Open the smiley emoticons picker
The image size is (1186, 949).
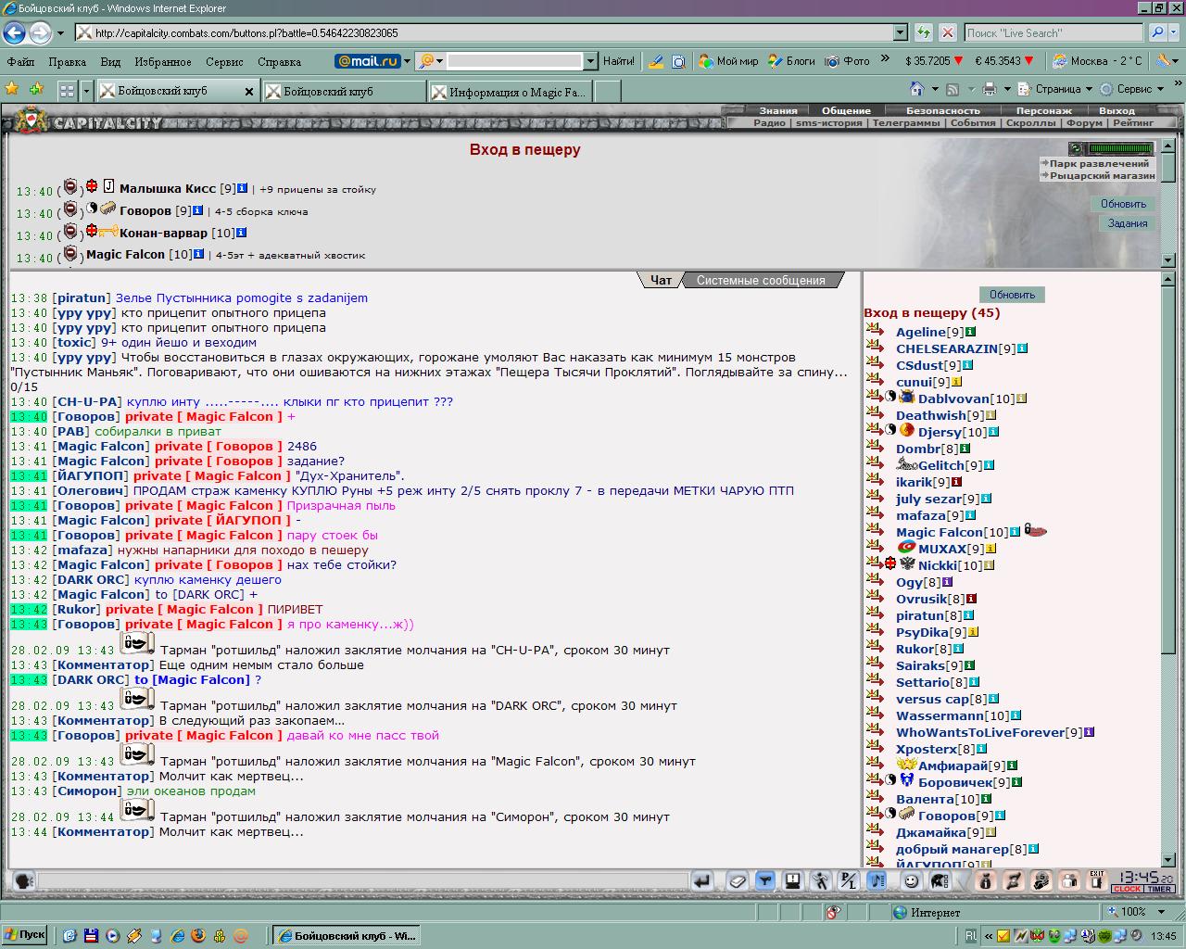912,880
